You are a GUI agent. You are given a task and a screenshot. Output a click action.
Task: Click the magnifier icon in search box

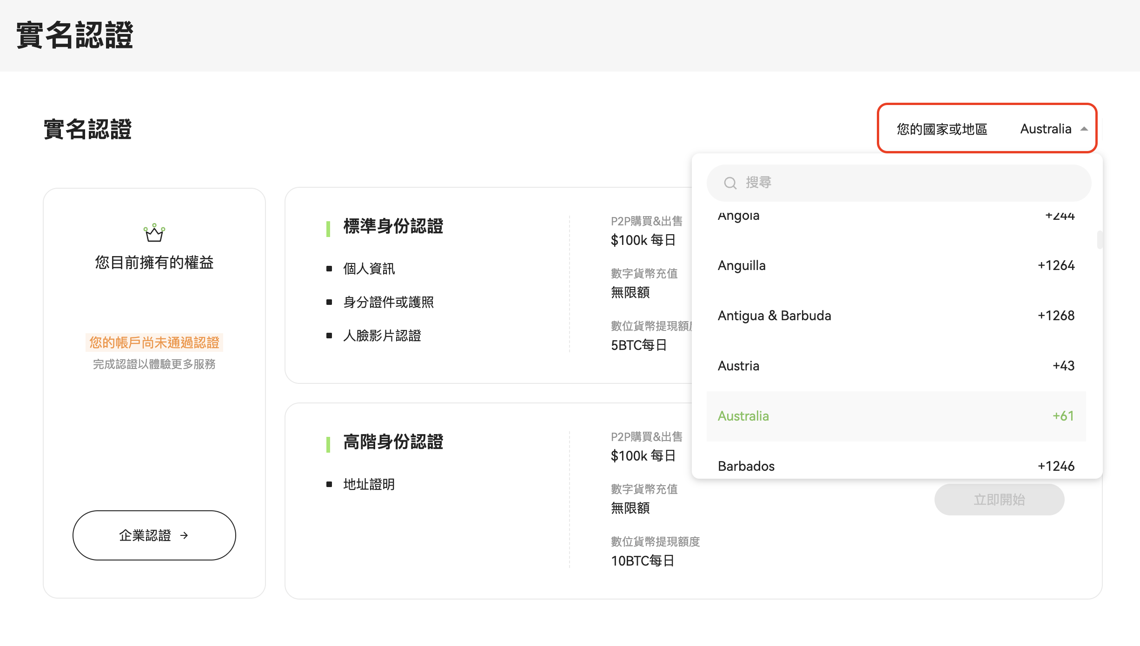(x=730, y=183)
